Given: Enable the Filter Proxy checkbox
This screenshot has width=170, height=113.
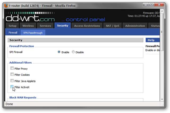Looking at the screenshot, I should [x=12, y=68].
